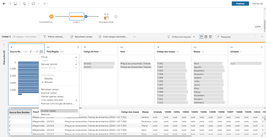Select nulo value in the Unidade card
The width and height of the screenshot is (266, 137).
coord(246,64)
